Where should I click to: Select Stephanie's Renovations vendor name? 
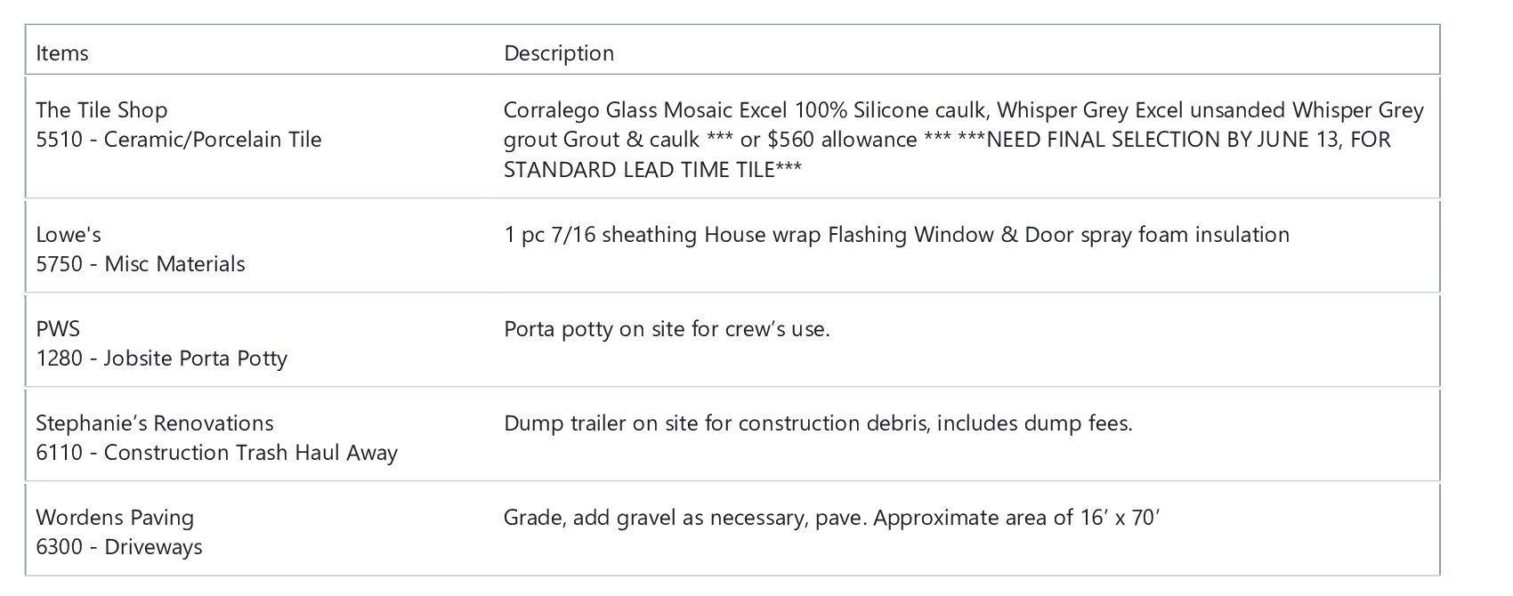155,423
